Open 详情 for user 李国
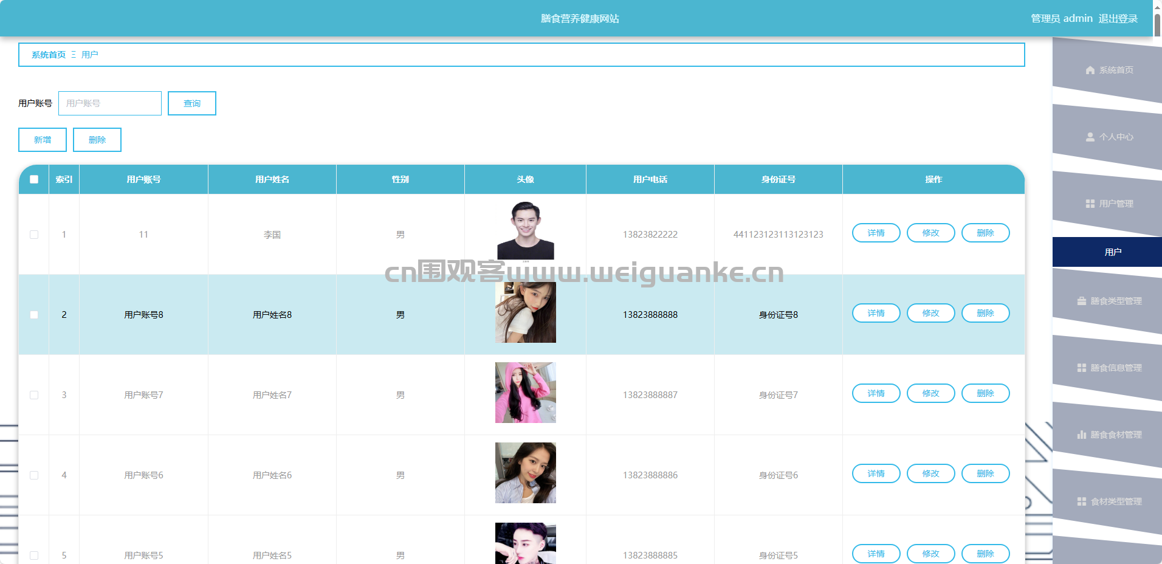 (876, 233)
